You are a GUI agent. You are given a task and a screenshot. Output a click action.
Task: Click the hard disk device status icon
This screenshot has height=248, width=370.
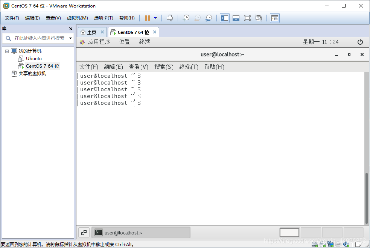coord(315,245)
